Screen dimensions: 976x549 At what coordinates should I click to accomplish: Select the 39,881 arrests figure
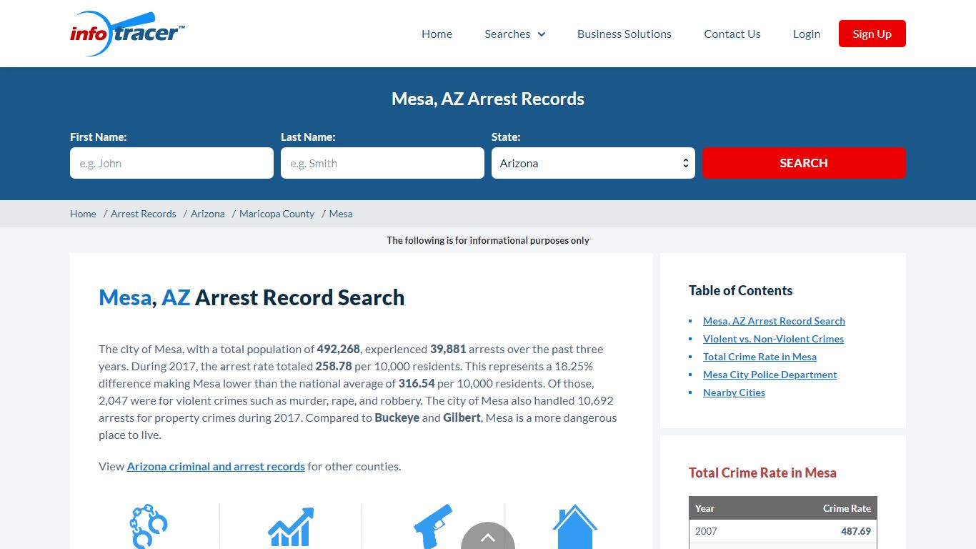(x=448, y=349)
